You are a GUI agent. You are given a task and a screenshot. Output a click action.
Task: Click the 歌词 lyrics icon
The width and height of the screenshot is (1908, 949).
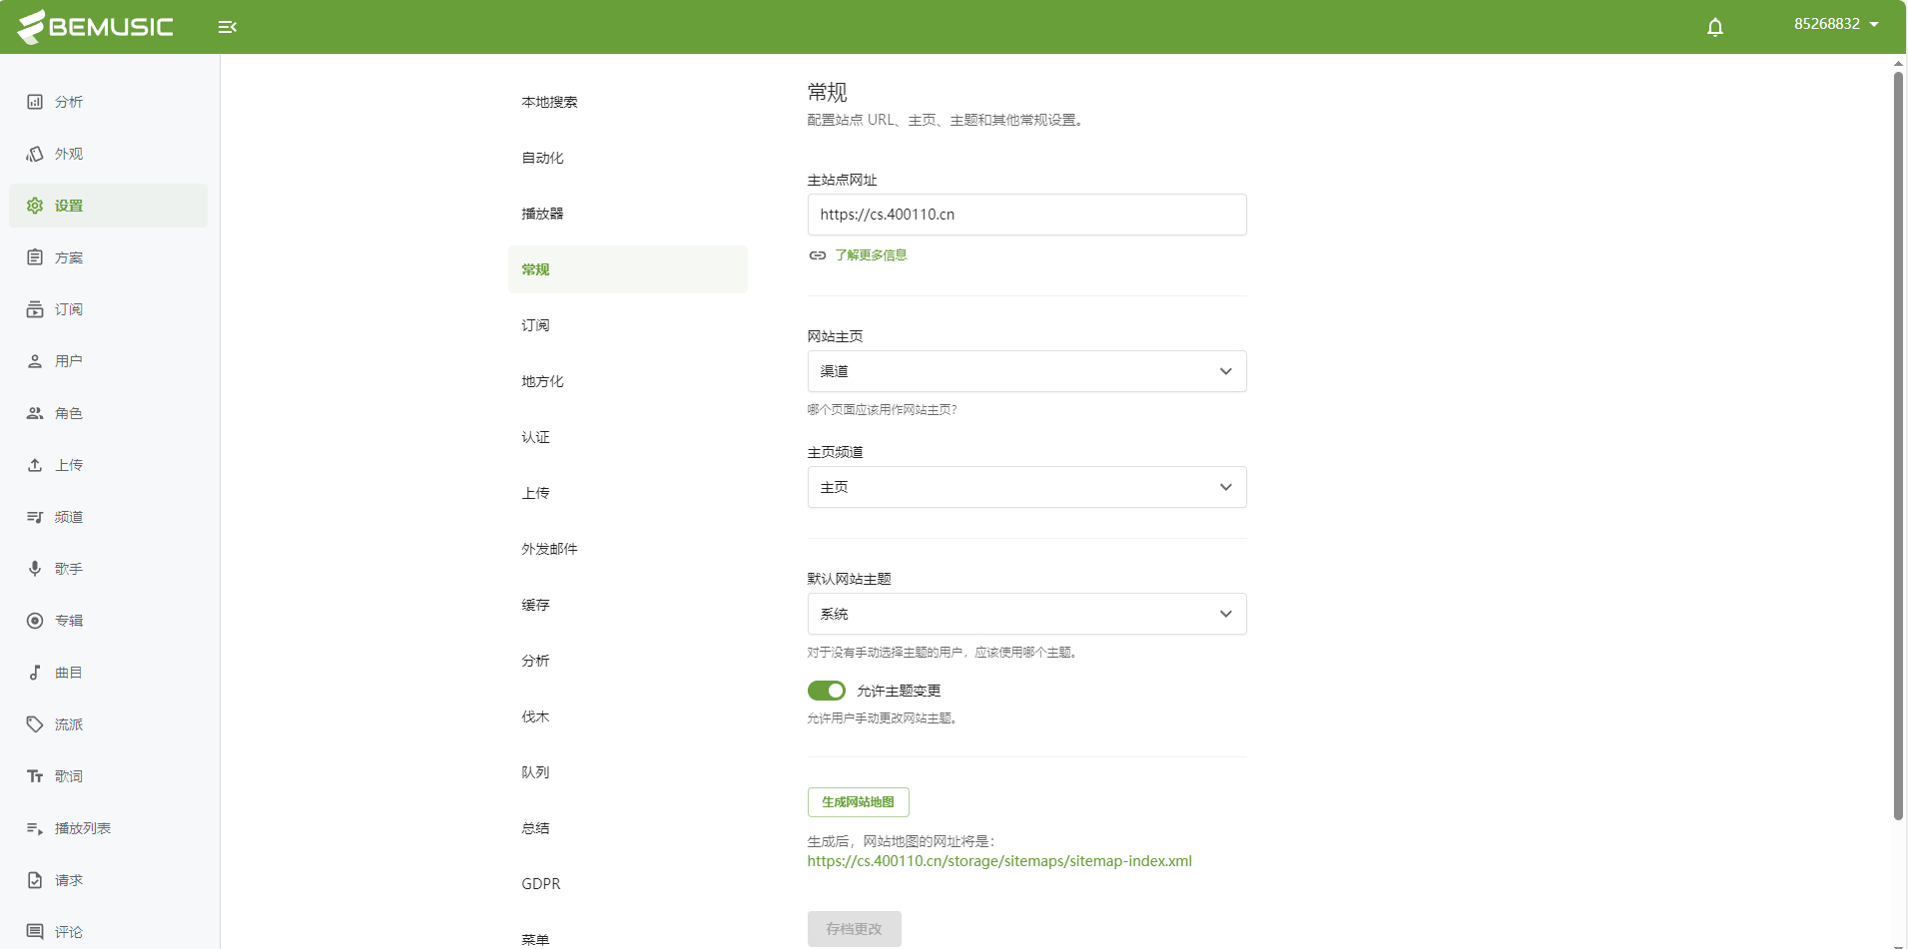(35, 775)
